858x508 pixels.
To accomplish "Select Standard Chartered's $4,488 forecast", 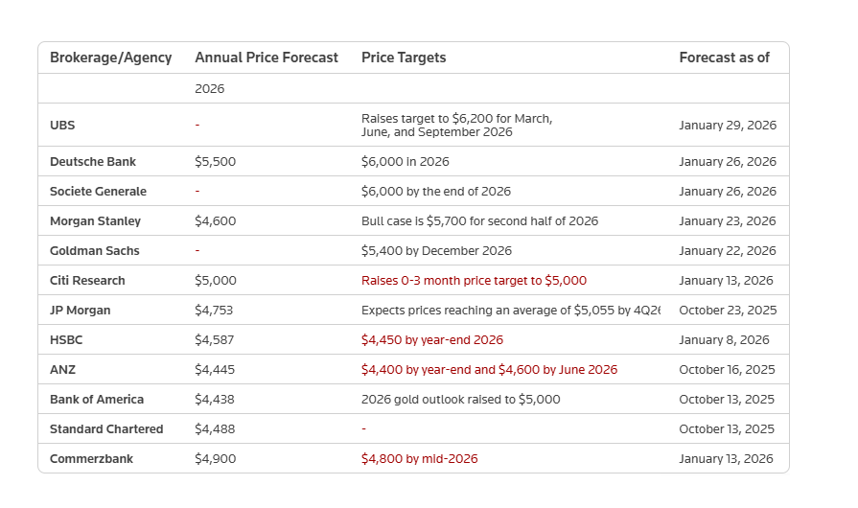I will (x=215, y=429).
